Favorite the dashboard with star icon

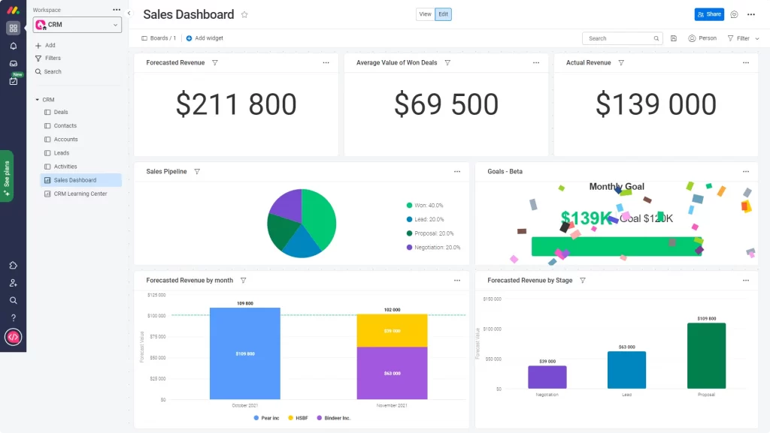click(x=244, y=15)
